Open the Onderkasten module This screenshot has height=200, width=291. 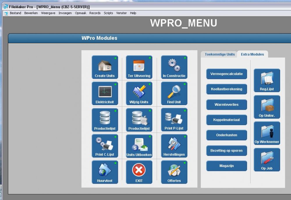pyautogui.click(x=227, y=135)
